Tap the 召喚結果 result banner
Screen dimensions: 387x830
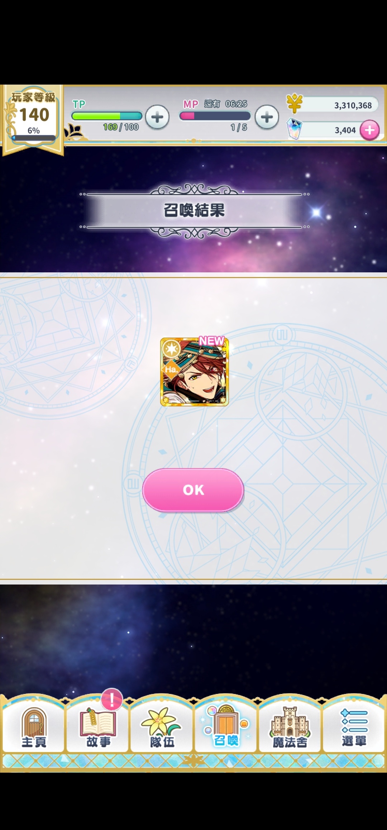click(x=194, y=210)
